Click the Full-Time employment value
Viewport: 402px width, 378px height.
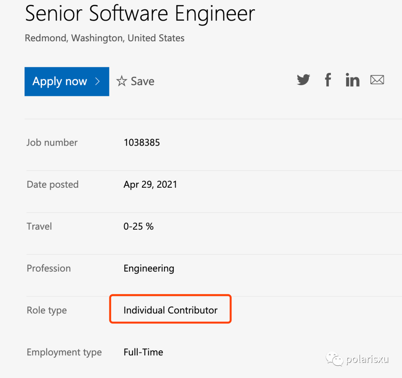(x=143, y=352)
